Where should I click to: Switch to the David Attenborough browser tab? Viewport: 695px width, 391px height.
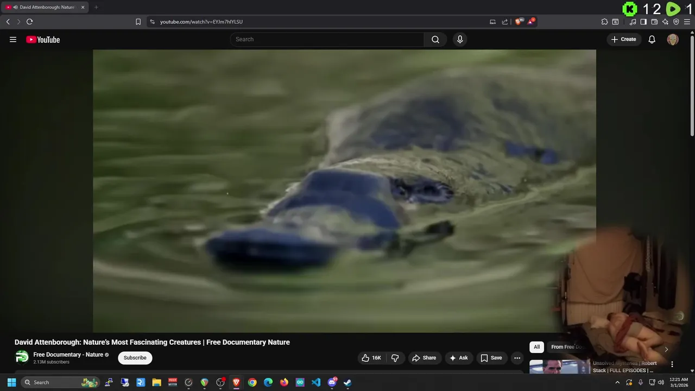(x=45, y=7)
